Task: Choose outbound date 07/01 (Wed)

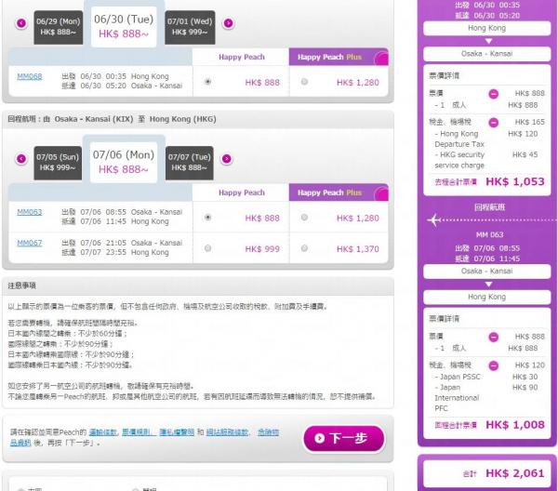Action: [x=190, y=27]
